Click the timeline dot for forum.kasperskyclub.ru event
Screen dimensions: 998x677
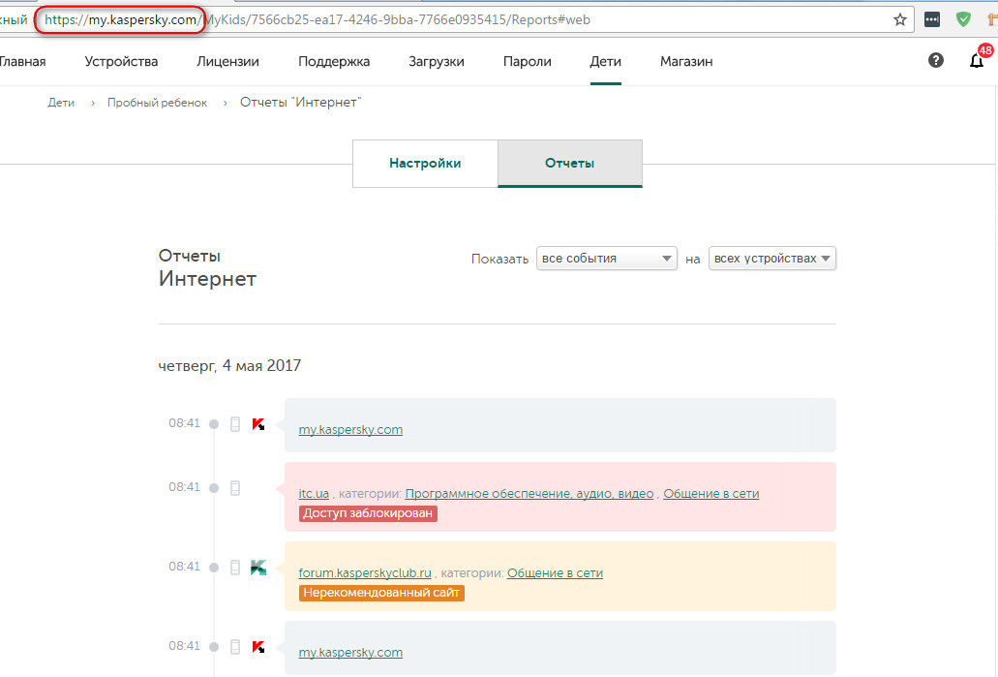click(214, 568)
